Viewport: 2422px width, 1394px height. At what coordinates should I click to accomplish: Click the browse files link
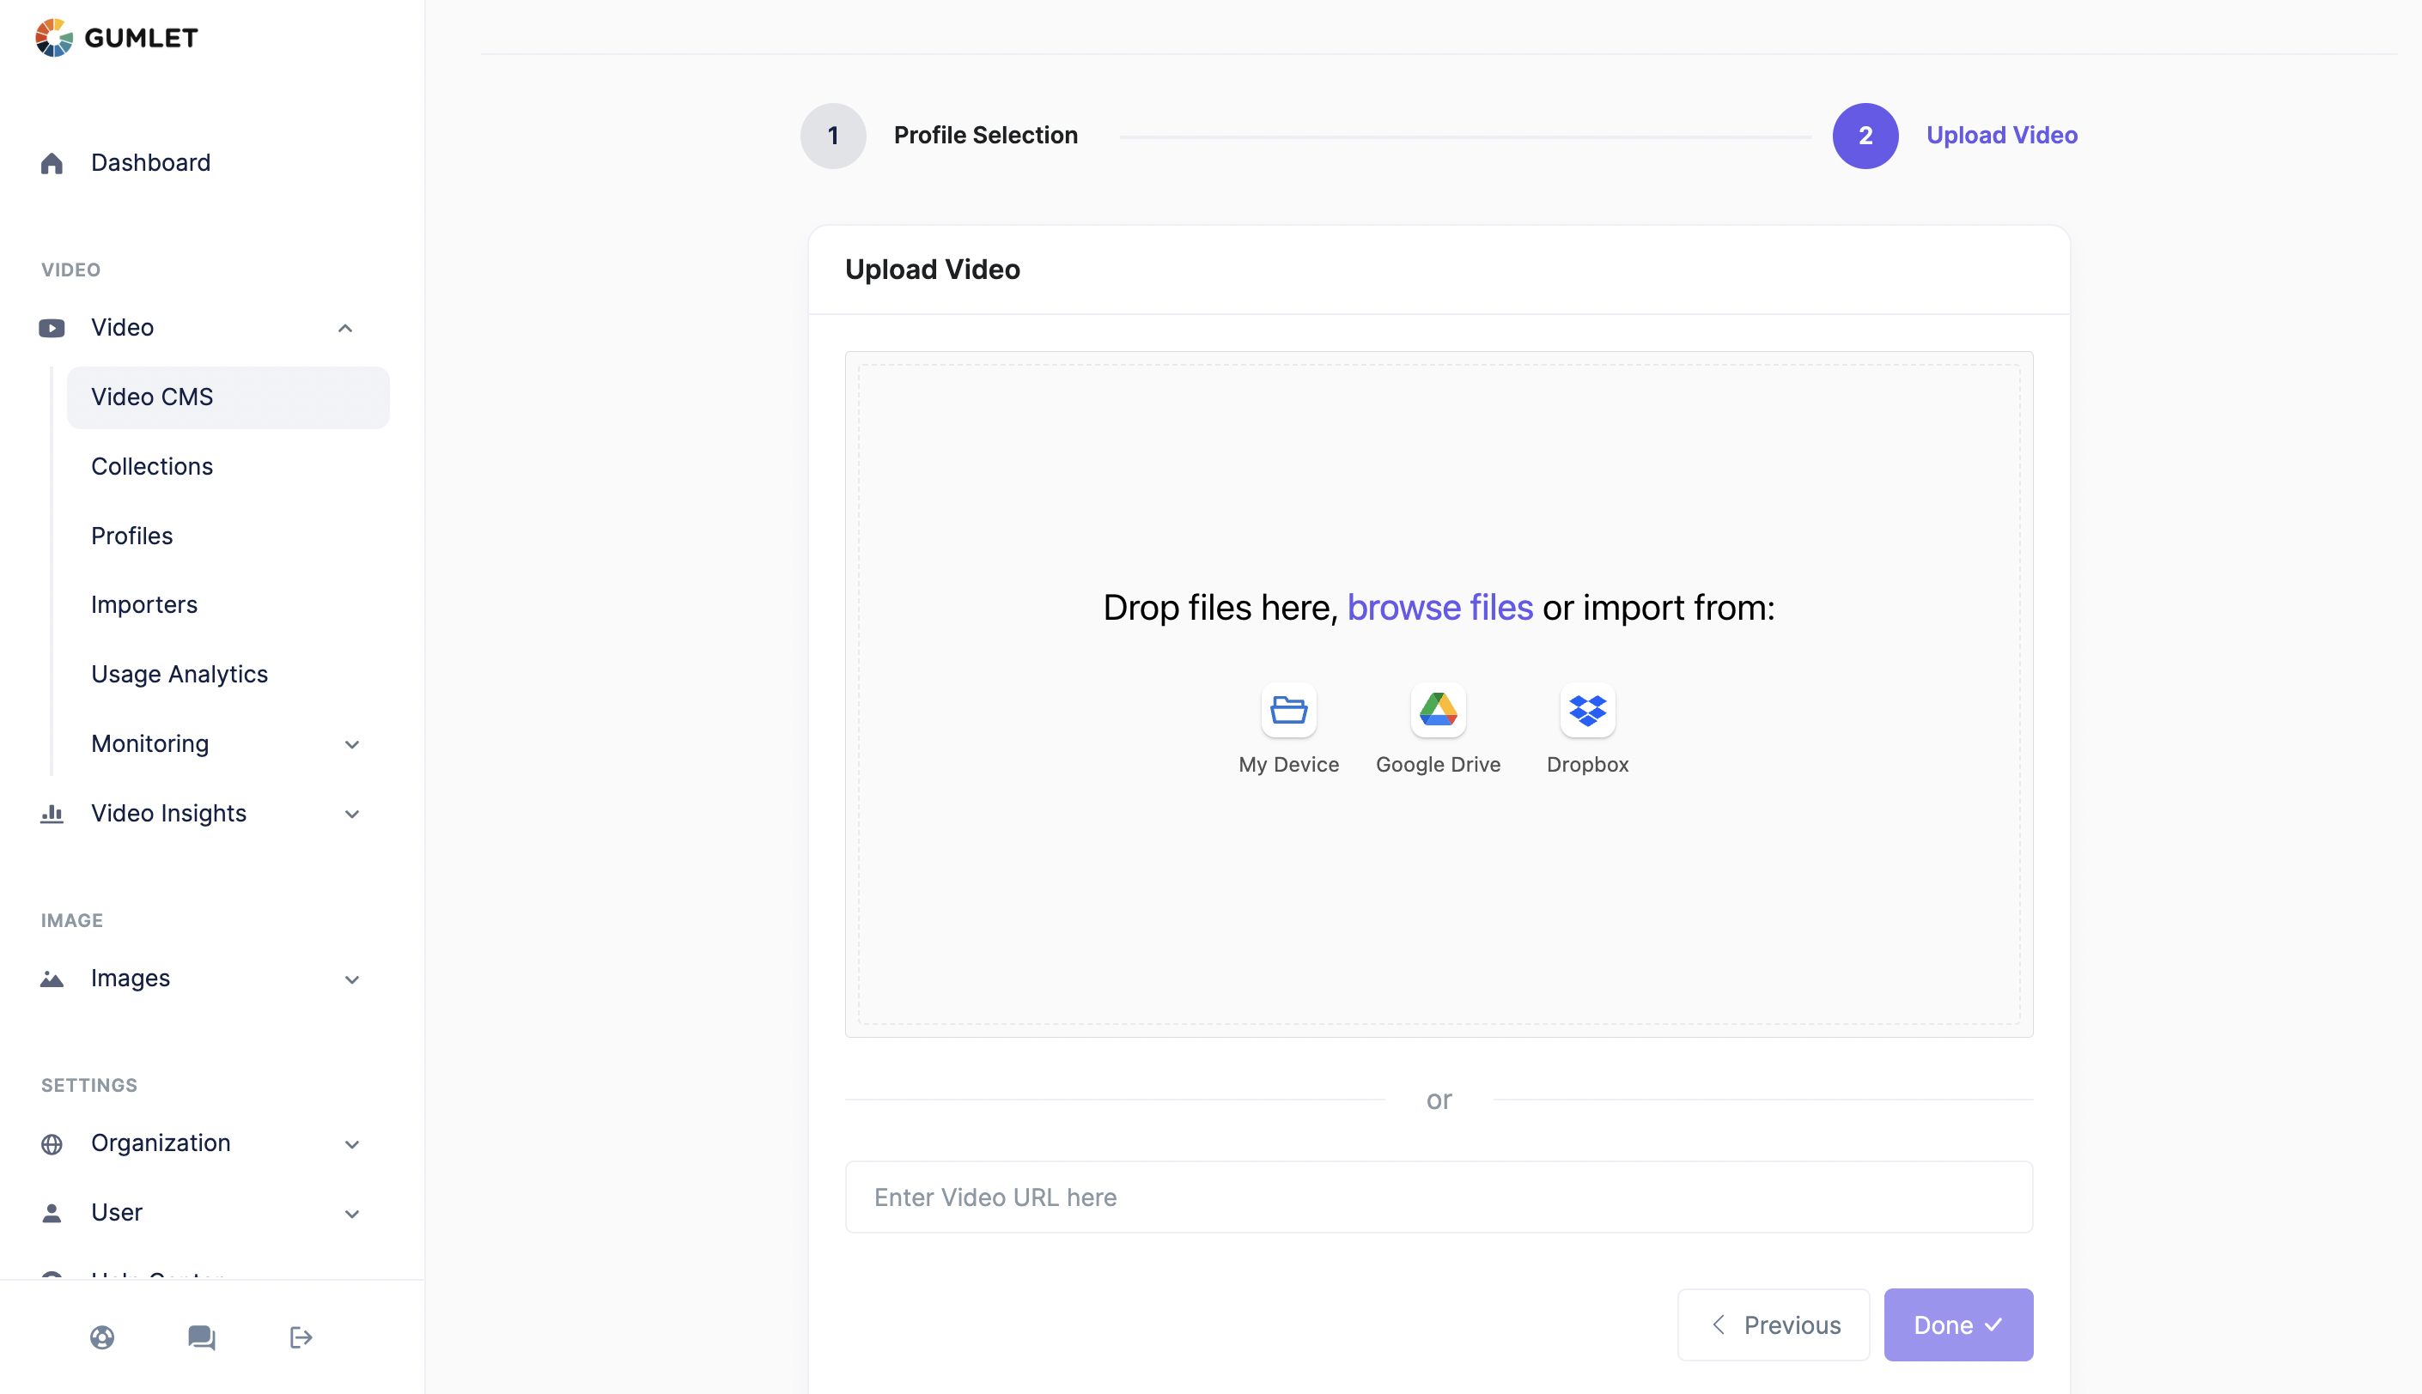pyautogui.click(x=1439, y=608)
